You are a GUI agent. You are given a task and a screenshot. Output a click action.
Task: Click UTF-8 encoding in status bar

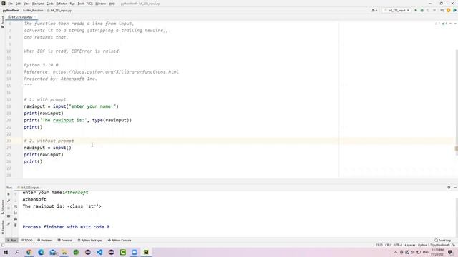coord(398,245)
